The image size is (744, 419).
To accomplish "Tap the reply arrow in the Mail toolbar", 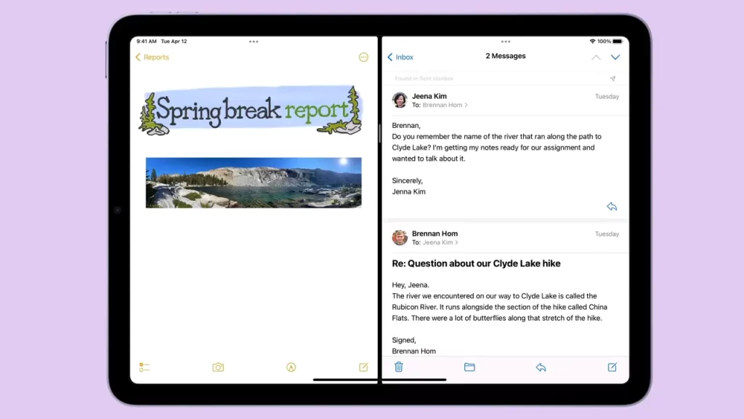I will click(x=541, y=367).
